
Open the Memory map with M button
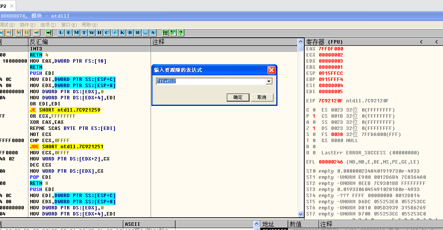pos(76,32)
